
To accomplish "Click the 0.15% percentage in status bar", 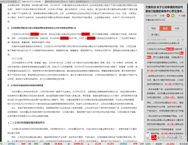I will pos(111,144).
